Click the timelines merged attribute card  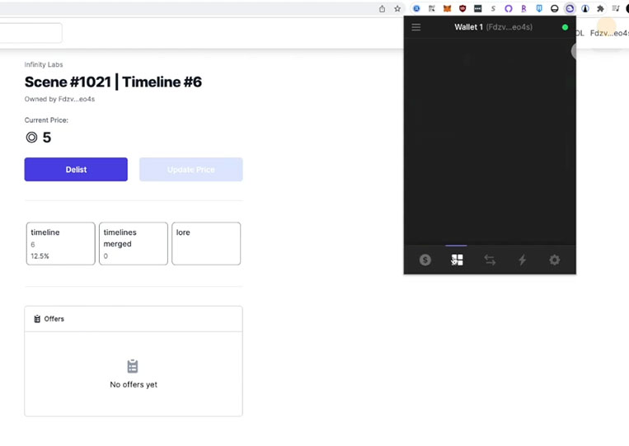(x=134, y=243)
